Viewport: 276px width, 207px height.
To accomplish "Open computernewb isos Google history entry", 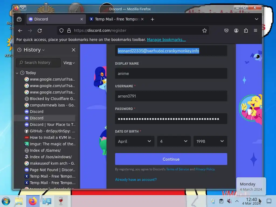I will (50, 105).
